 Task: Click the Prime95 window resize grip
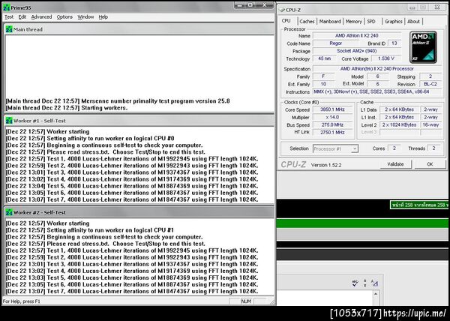(272, 301)
